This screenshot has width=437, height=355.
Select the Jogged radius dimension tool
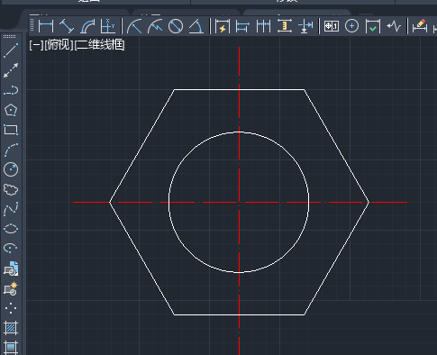155,26
